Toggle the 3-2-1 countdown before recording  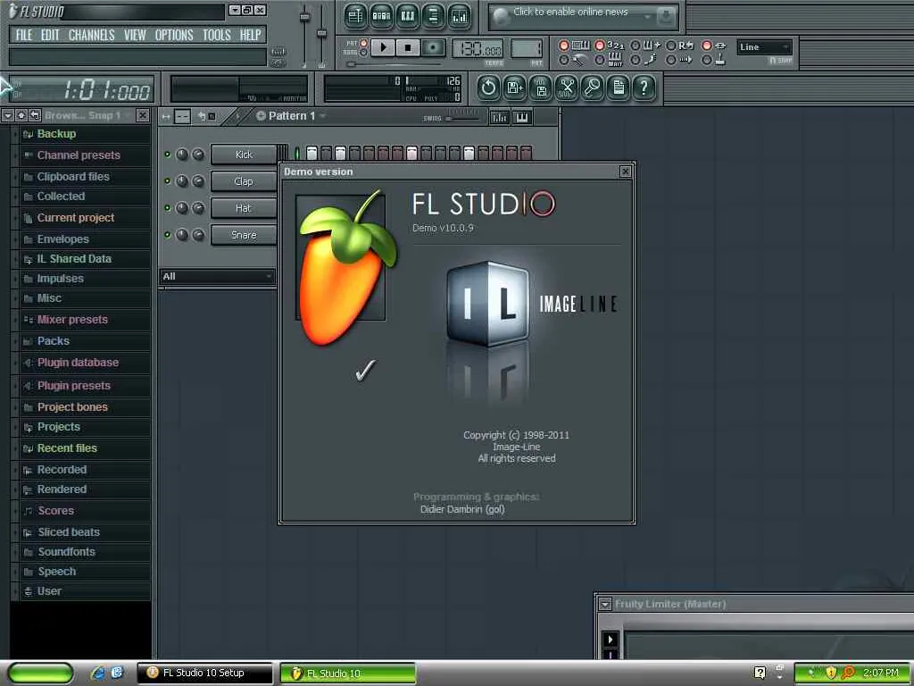coord(599,46)
